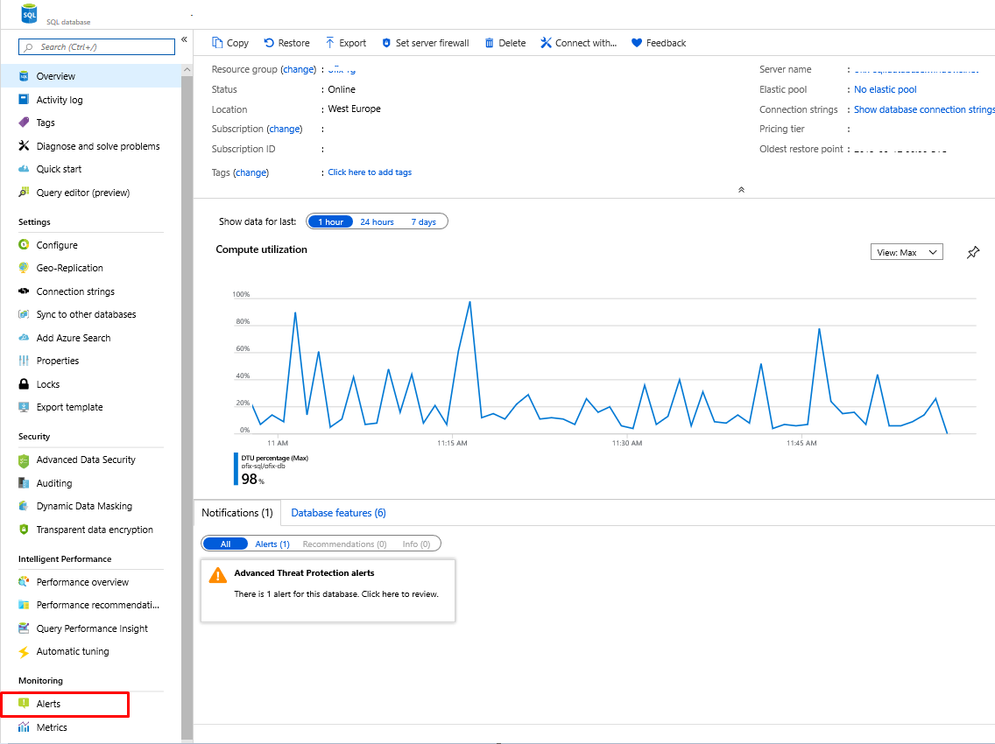Screen dimensions: 995x744
Task: Click change link next to Resource group
Action: (299, 69)
